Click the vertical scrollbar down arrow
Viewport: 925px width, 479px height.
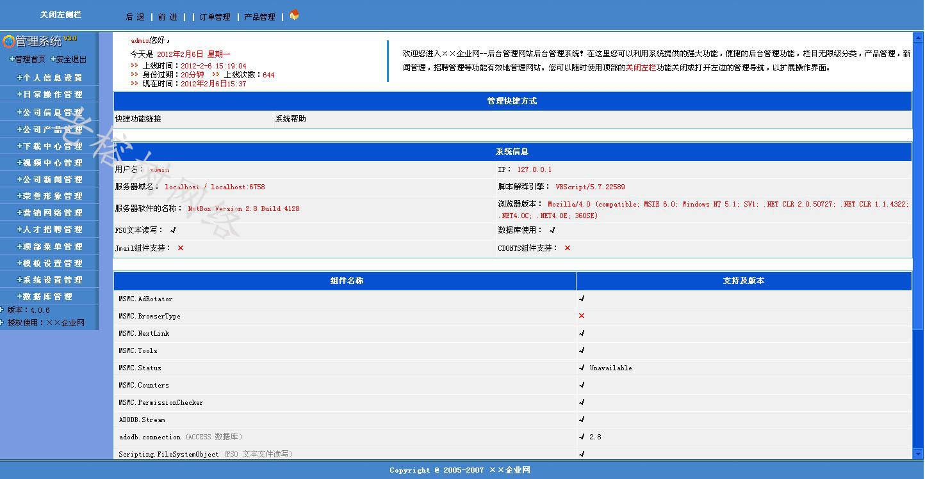pos(919,453)
